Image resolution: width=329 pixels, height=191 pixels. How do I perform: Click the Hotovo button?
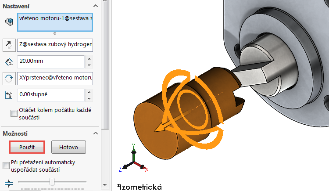(x=68, y=147)
